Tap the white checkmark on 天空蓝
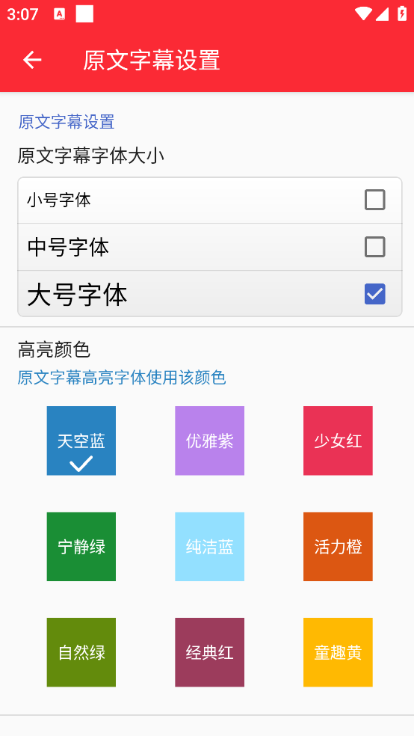The width and height of the screenshot is (414, 736). click(x=81, y=464)
